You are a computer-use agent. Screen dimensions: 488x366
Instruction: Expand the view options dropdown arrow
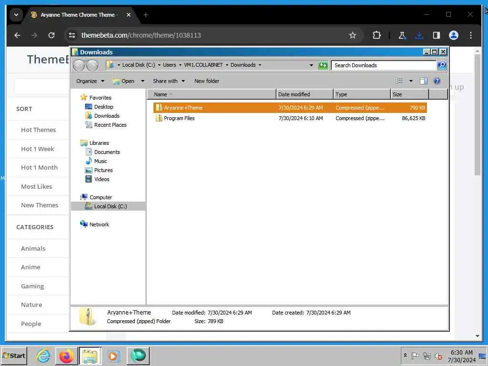coord(411,81)
